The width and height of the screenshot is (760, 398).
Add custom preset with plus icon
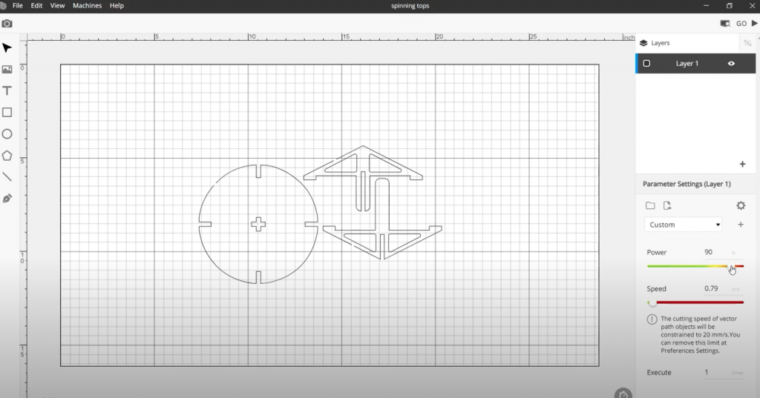click(740, 225)
